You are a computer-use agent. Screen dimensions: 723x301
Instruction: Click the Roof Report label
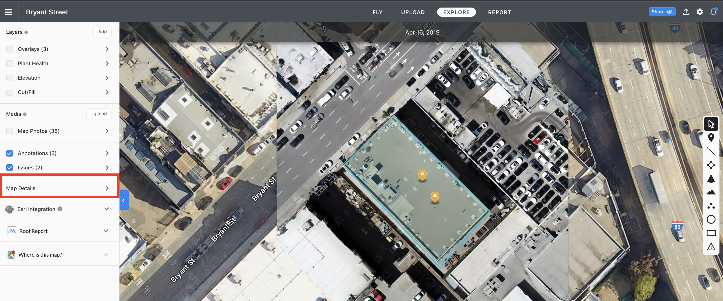(x=33, y=231)
